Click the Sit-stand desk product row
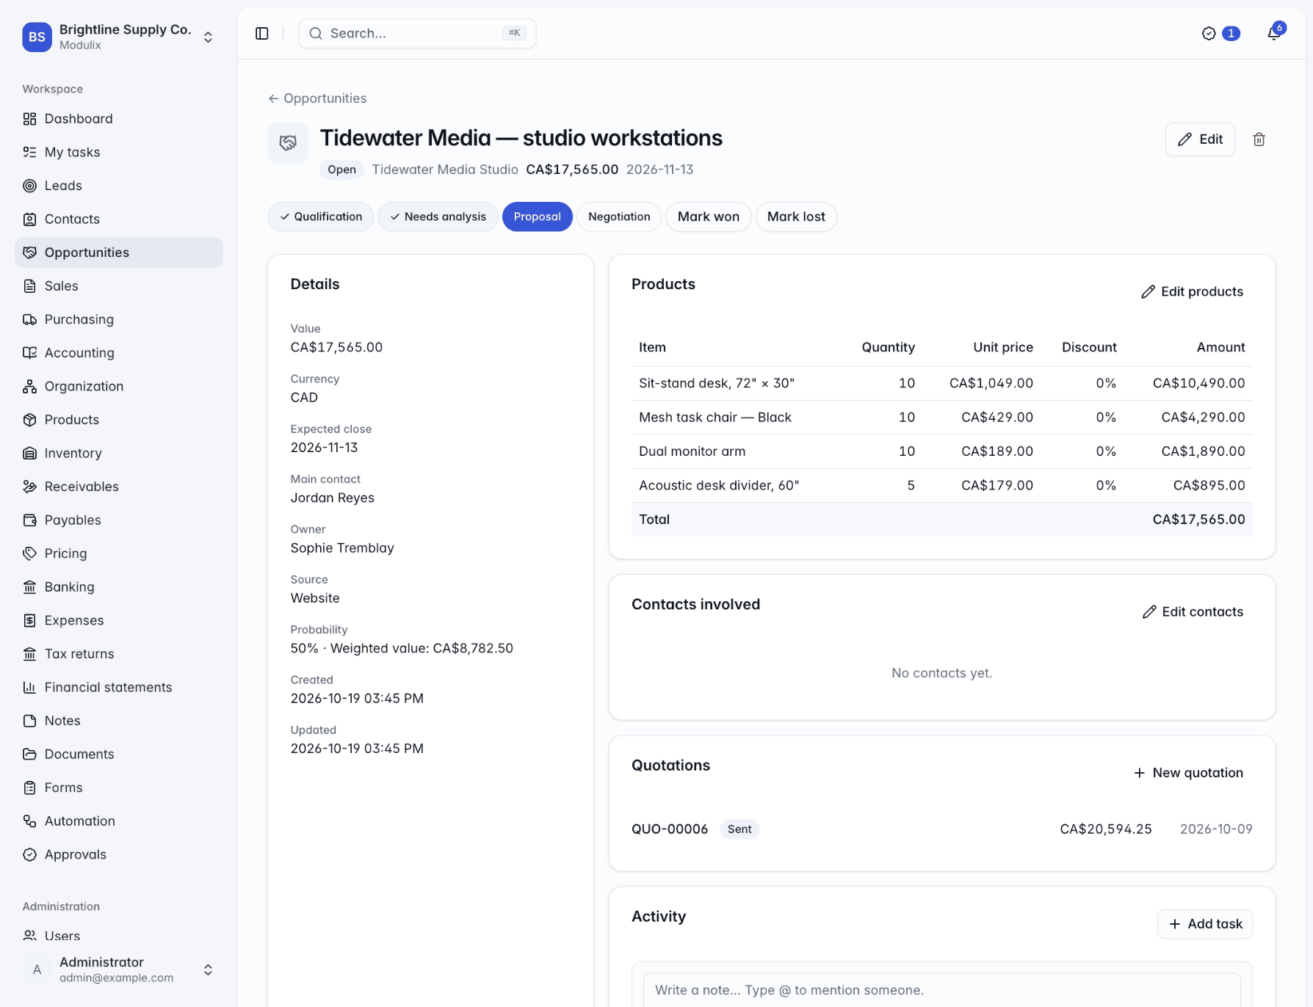Screen dimensions: 1313x1007 click(942, 383)
